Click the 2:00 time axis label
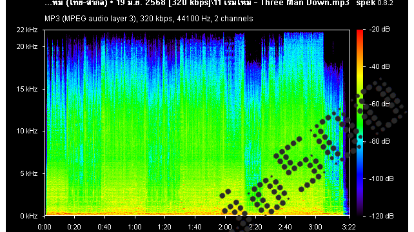This screenshot has height=232, width=414. click(x=225, y=227)
